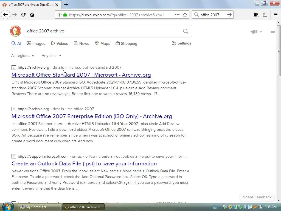
Task: Run search with DuckDuckGo magnifier button
Action: [x=186, y=31]
